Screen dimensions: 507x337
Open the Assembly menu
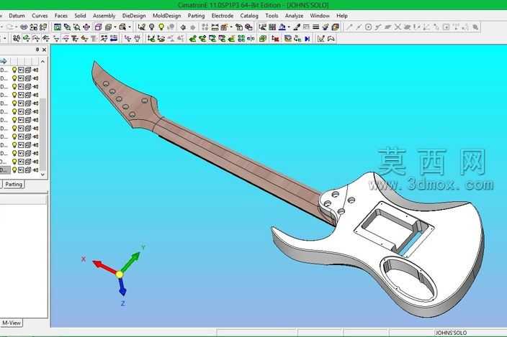pyautogui.click(x=104, y=16)
